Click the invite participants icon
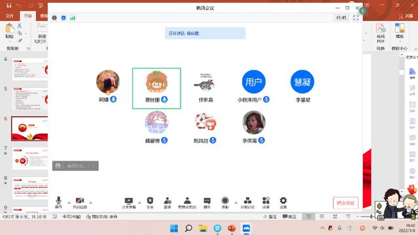Image resolution: width=418 pixels, height=235 pixels. pyautogui.click(x=167, y=200)
